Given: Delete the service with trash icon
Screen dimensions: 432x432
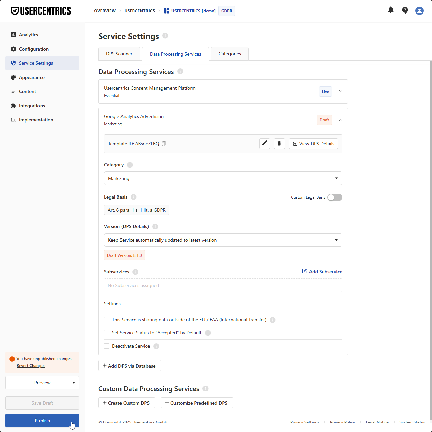Looking at the screenshot, I should (x=279, y=144).
